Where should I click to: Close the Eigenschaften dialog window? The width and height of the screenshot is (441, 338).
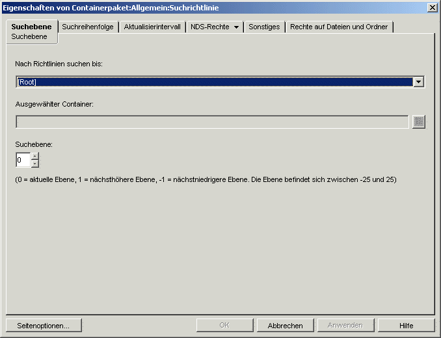click(433, 8)
